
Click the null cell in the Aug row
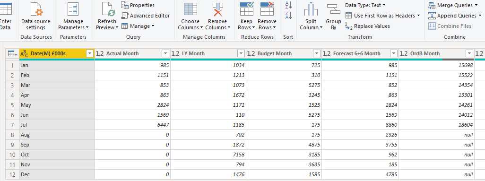[x=437, y=135]
